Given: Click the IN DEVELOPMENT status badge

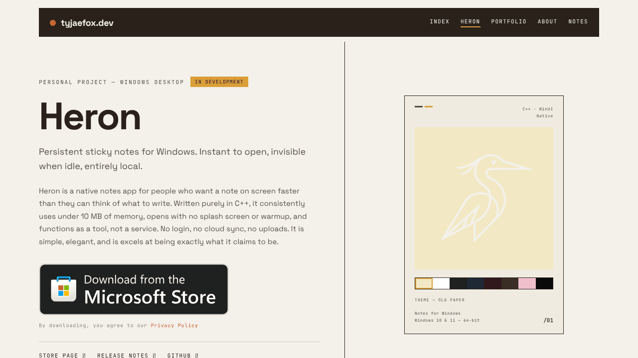Looking at the screenshot, I should [x=219, y=82].
